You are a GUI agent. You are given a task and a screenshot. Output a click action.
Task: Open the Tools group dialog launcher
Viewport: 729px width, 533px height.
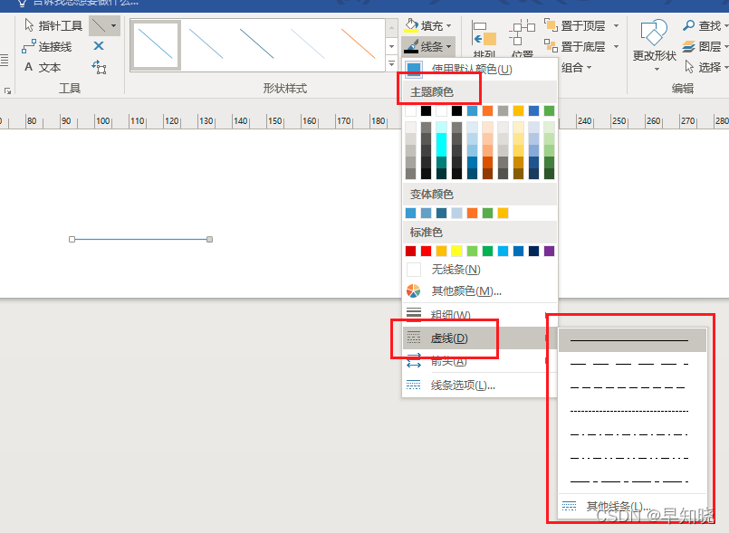tap(8, 91)
